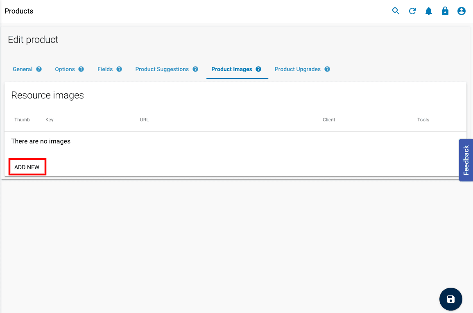473x313 pixels.
Task: Click the Thumb column header
Action: pyautogui.click(x=22, y=119)
